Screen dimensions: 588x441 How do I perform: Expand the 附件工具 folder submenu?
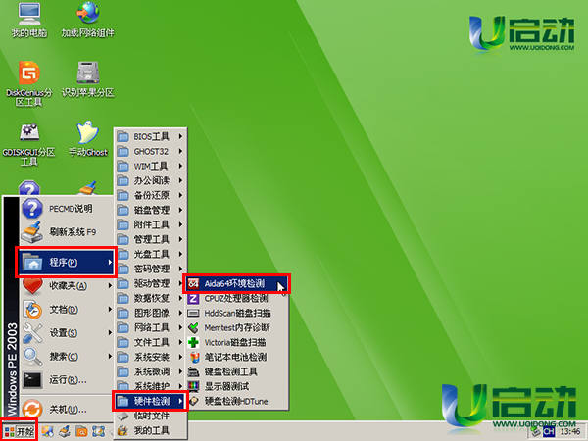tap(150, 224)
